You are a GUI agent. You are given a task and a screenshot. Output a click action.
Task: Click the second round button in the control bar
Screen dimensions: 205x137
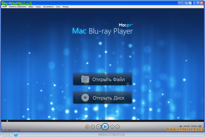point(93,127)
